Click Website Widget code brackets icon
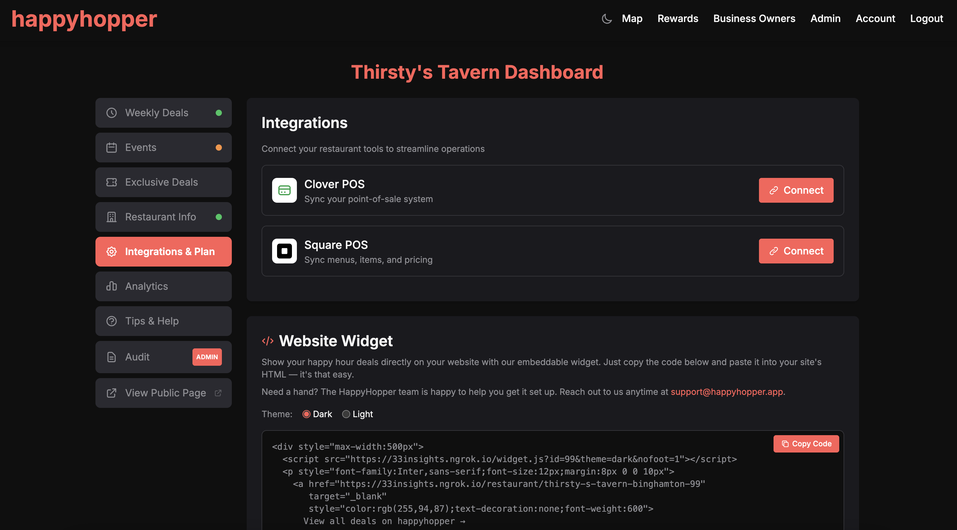 tap(267, 341)
